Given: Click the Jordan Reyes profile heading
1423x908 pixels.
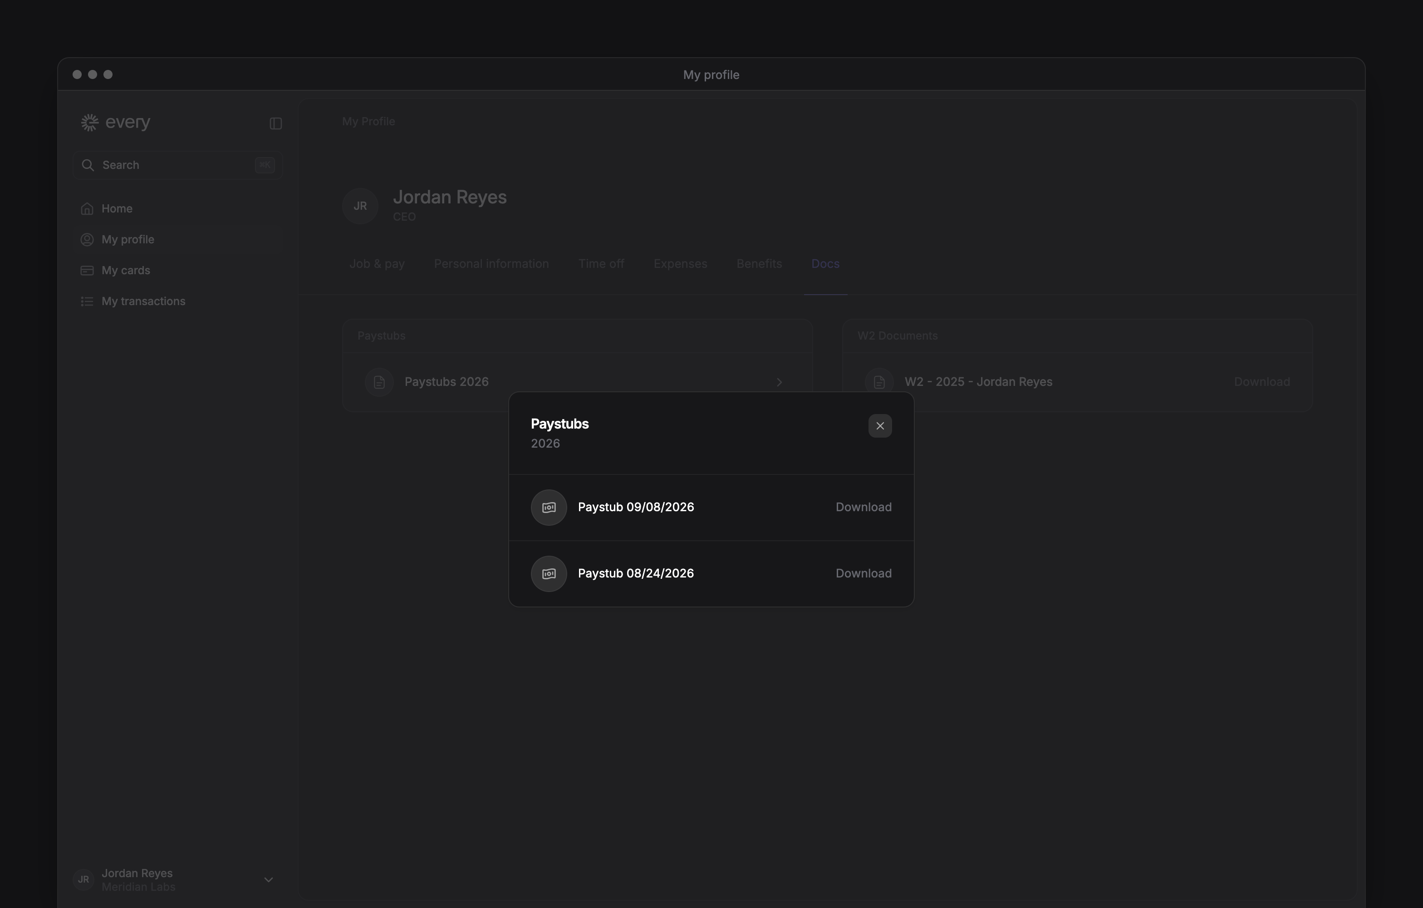Looking at the screenshot, I should click(x=450, y=197).
